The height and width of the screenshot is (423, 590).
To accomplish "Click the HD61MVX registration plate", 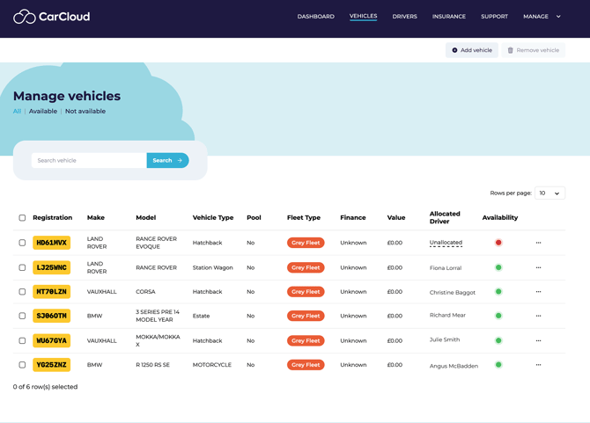I will (x=52, y=243).
